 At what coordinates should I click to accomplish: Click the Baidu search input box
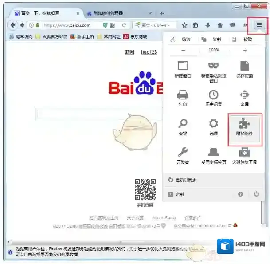tap(99, 114)
